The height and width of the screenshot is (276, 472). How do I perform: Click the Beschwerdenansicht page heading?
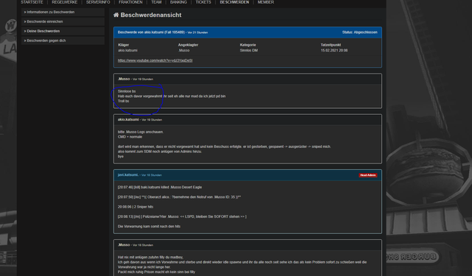pyautogui.click(x=150, y=15)
